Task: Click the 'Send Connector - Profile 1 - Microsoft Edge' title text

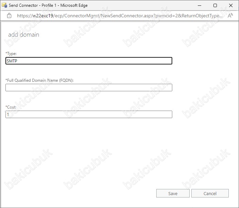Action: (48, 5)
